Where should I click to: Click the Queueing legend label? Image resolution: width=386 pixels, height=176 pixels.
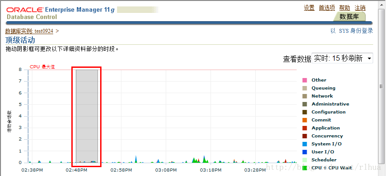click(324, 88)
